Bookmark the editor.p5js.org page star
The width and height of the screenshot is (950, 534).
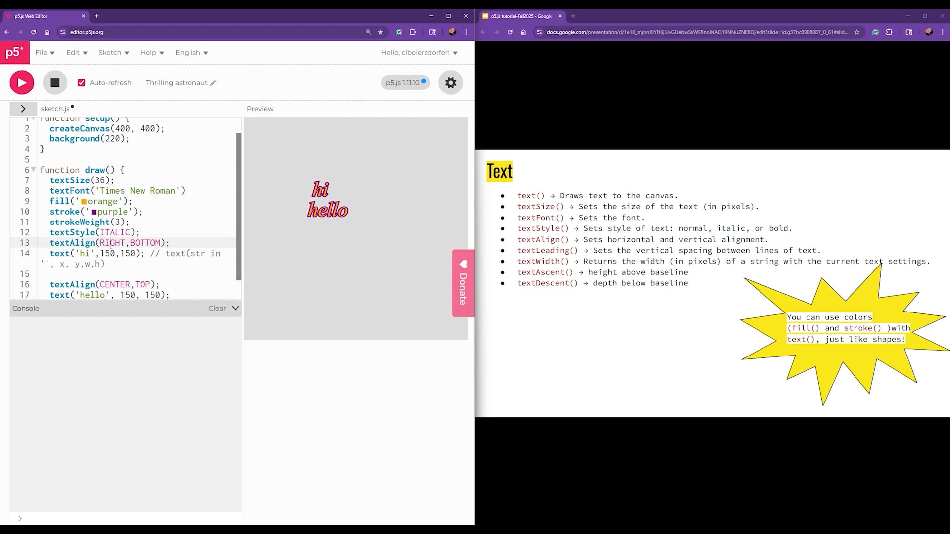(380, 32)
